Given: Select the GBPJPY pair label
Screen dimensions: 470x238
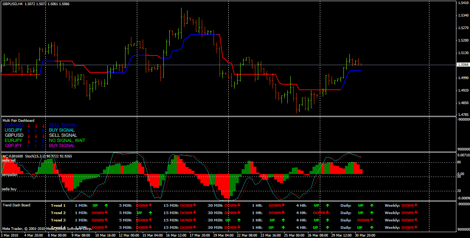Looking at the screenshot, I should pos(13,146).
